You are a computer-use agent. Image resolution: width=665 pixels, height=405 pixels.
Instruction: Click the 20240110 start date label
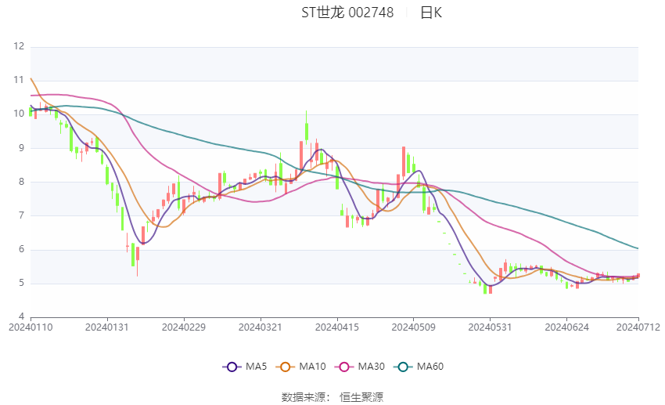31,327
